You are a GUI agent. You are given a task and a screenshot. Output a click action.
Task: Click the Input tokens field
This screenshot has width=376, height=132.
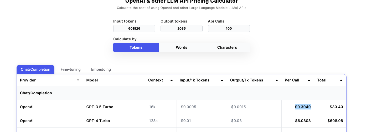(134, 29)
